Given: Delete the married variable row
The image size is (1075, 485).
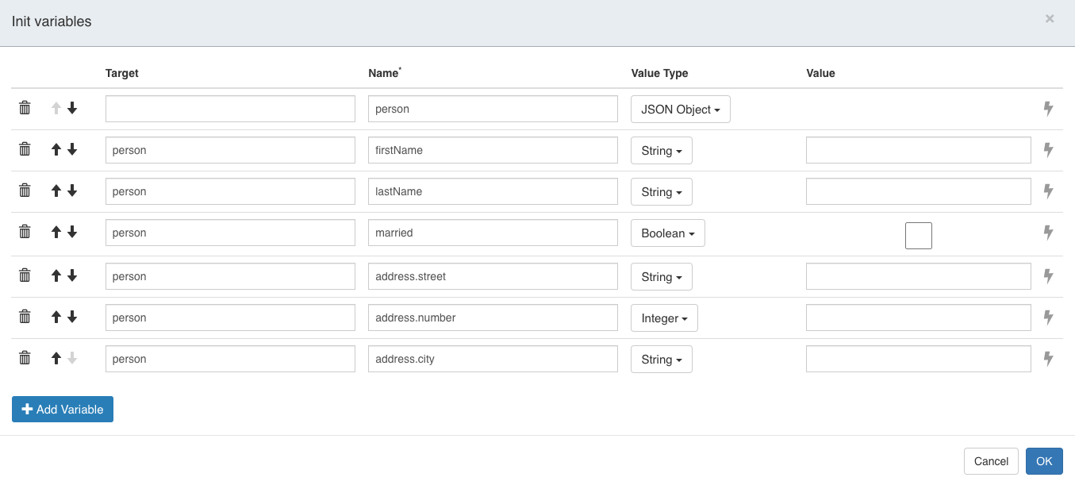Looking at the screenshot, I should click(25, 232).
